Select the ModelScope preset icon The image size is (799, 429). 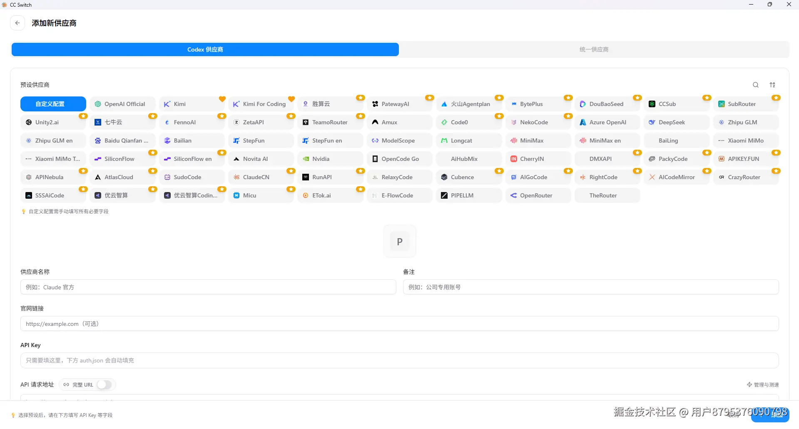click(375, 141)
